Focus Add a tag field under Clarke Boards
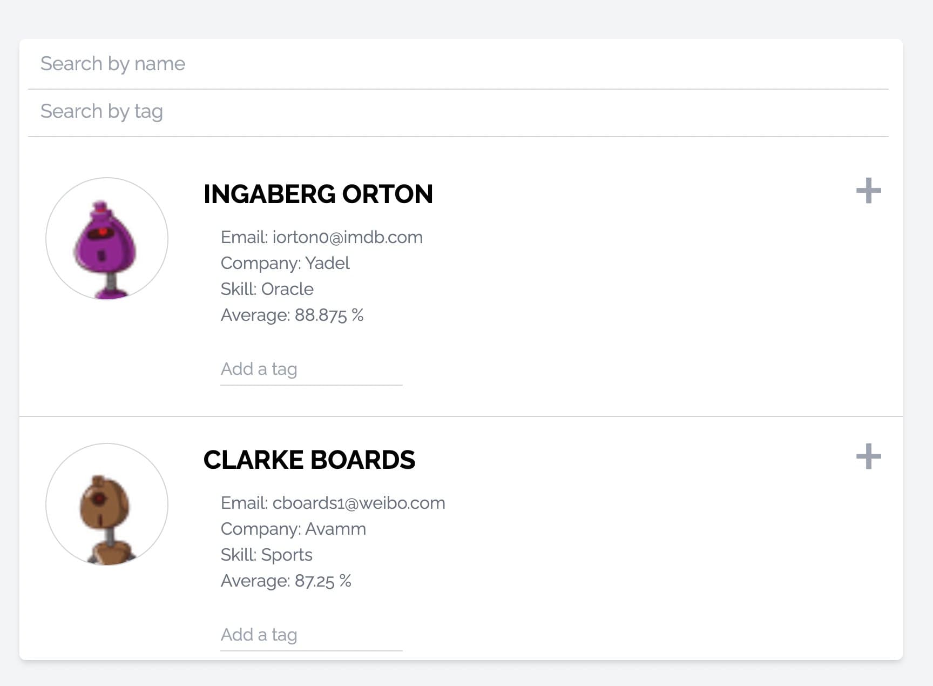The width and height of the screenshot is (933, 686). pyautogui.click(x=312, y=635)
